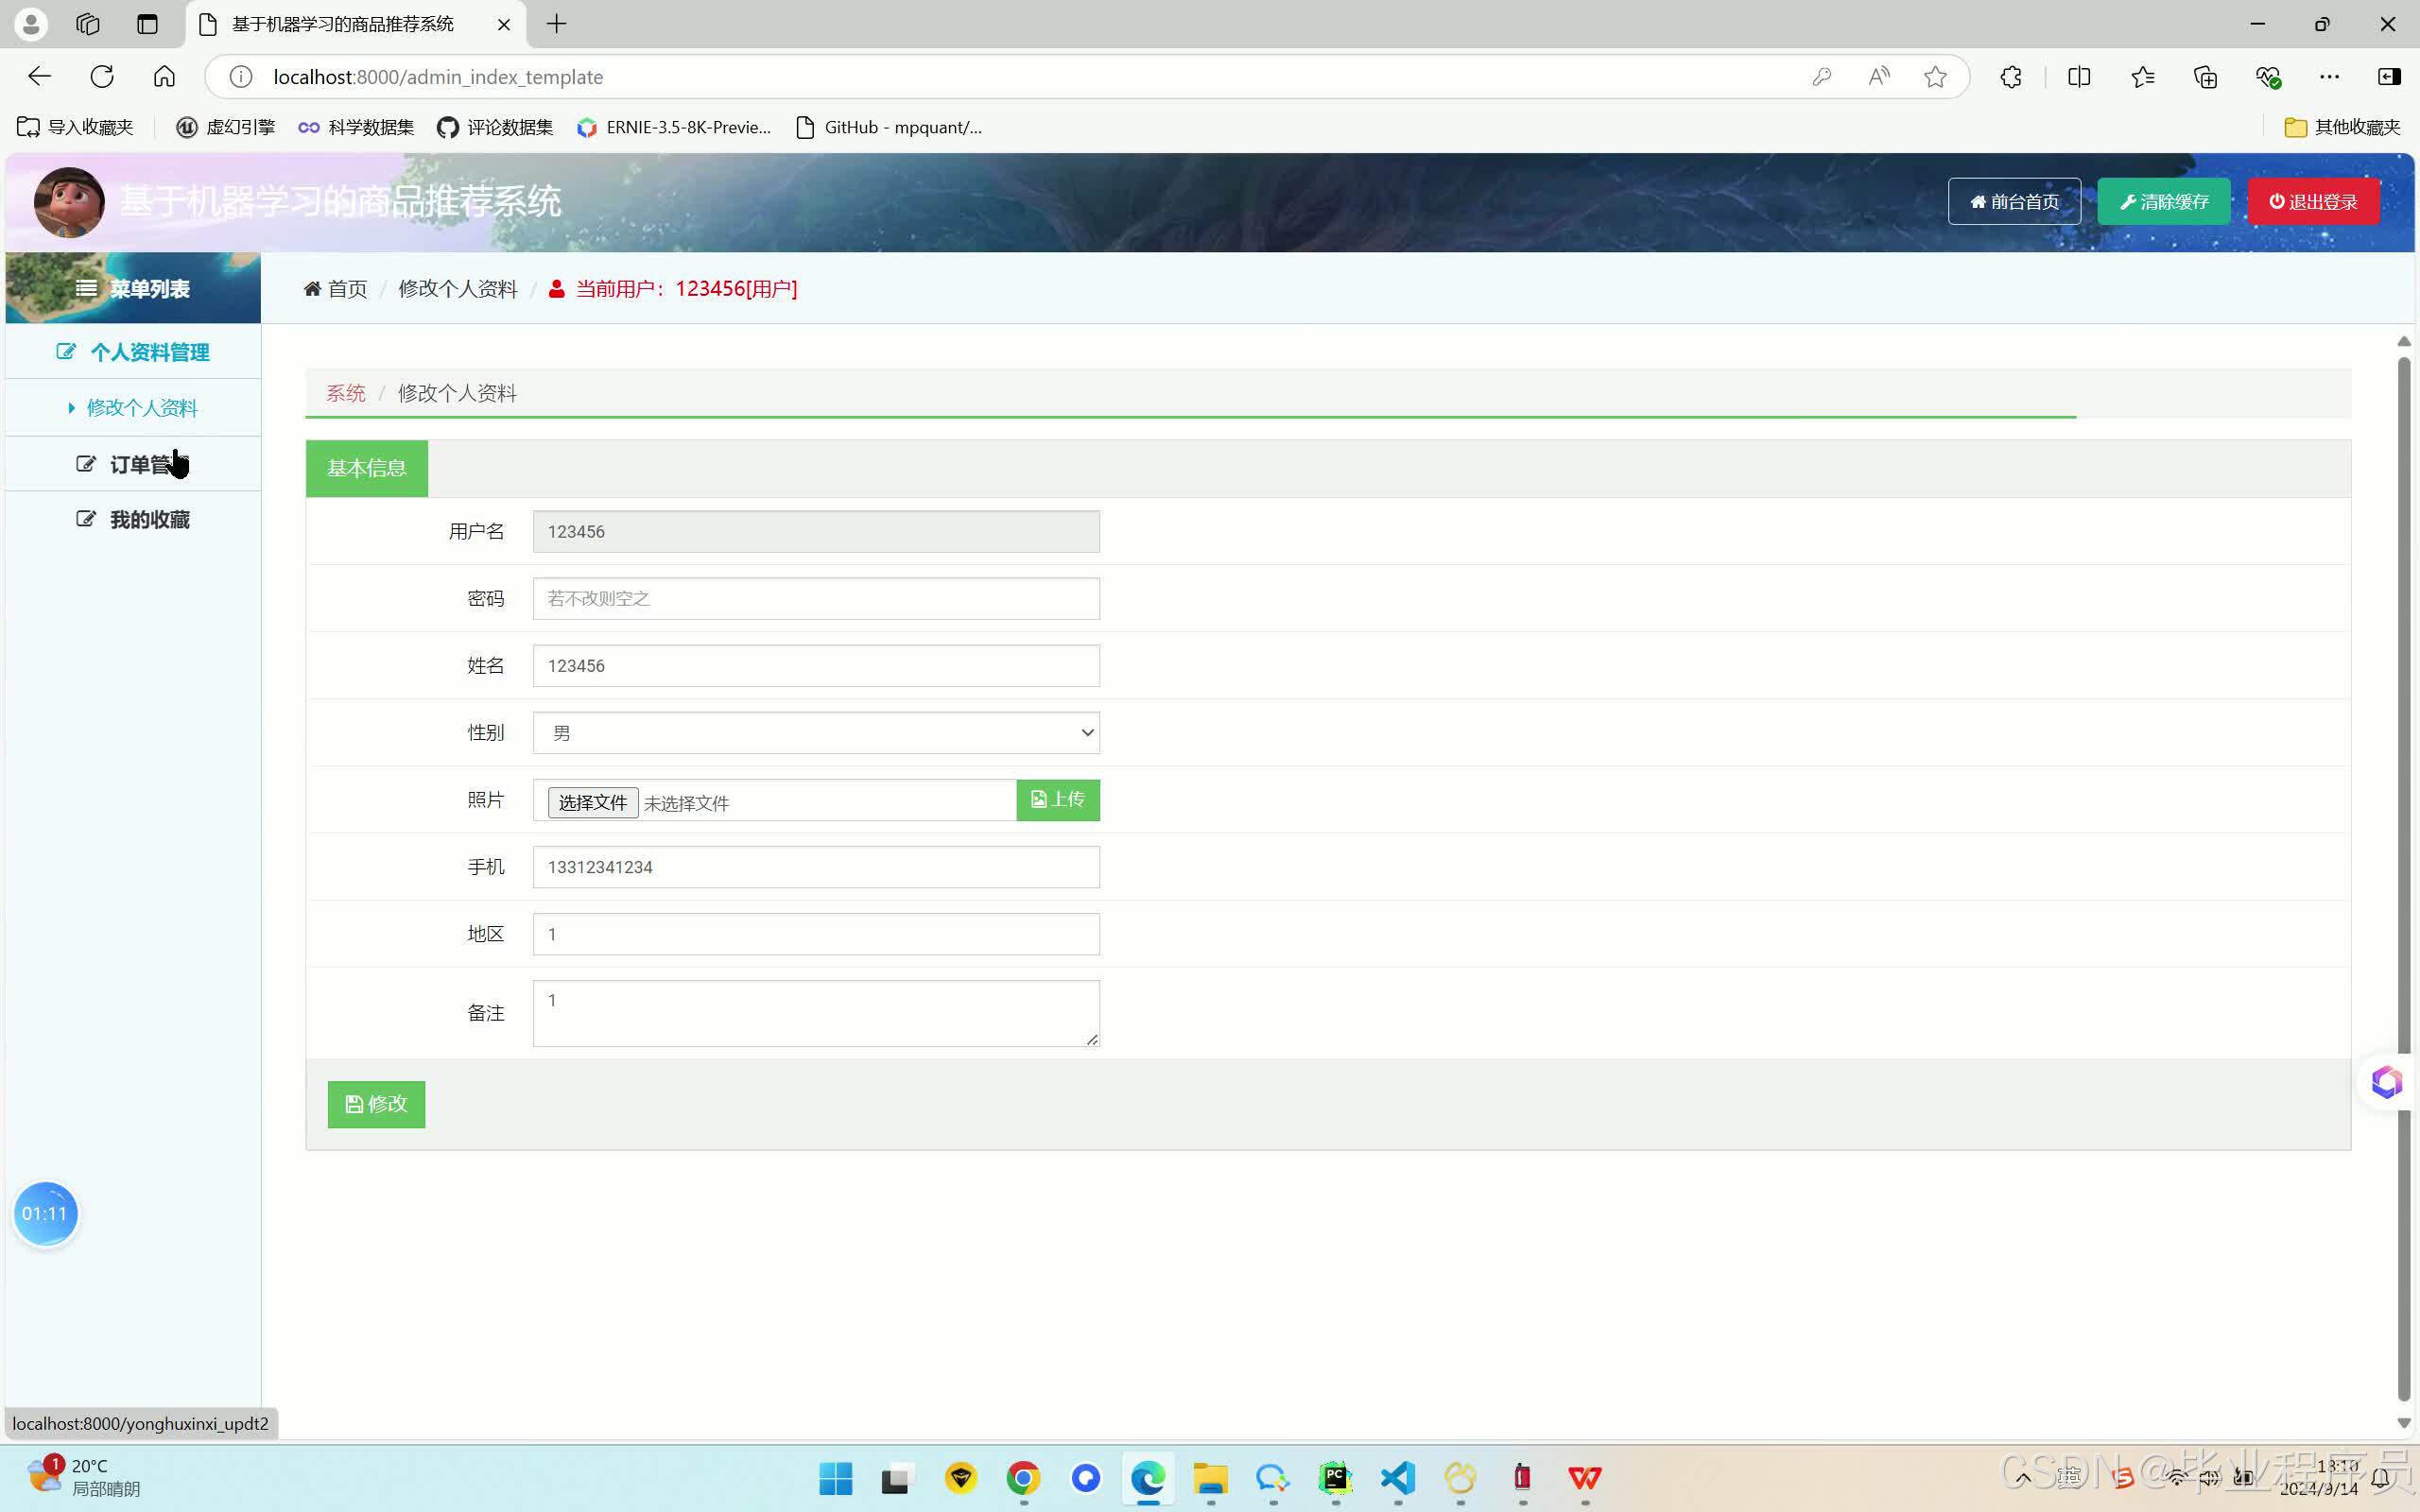Open 修改个人资料 submenu item
Image resolution: width=2420 pixels, height=1512 pixels.
coord(133,408)
